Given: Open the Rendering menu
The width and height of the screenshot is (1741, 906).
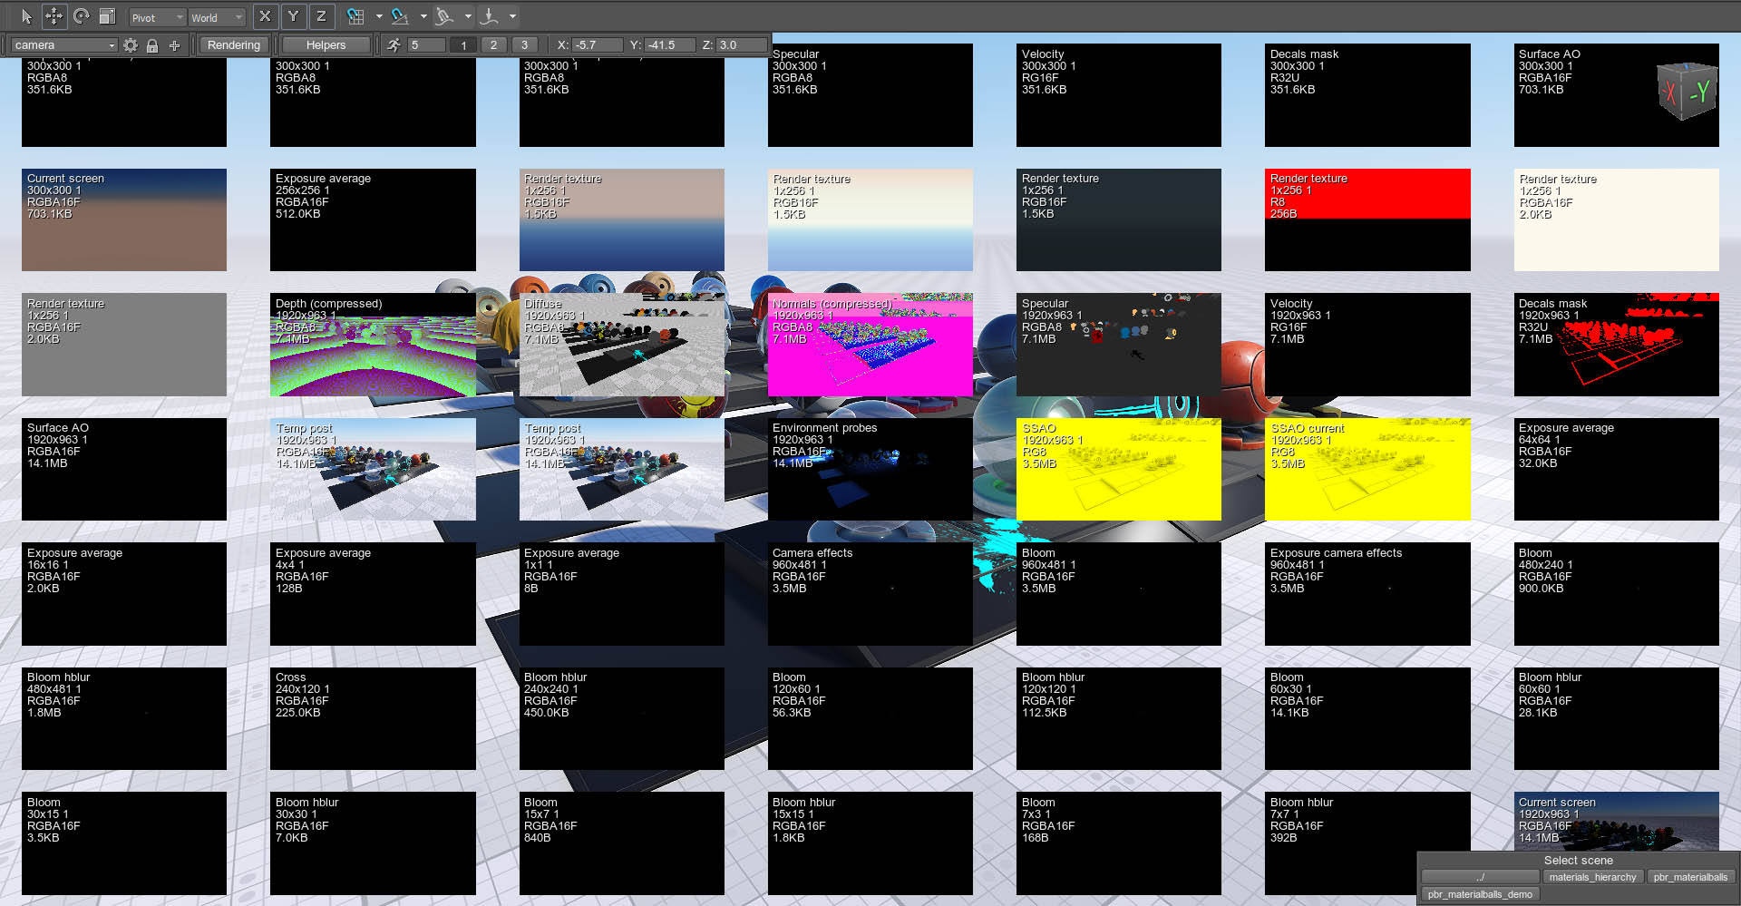Looking at the screenshot, I should [x=233, y=45].
